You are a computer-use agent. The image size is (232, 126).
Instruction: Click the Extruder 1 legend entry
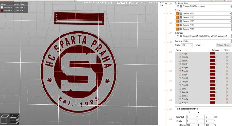[x=13, y=7]
